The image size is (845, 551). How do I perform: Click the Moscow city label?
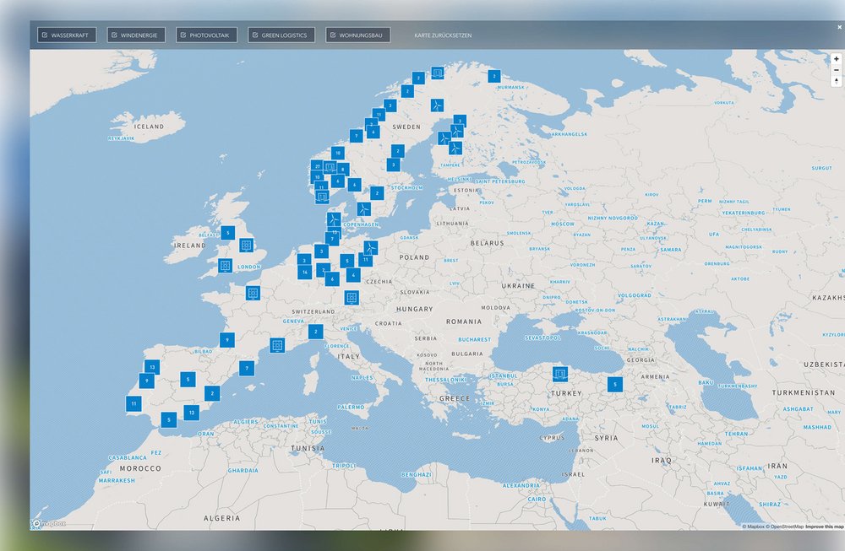[563, 224]
